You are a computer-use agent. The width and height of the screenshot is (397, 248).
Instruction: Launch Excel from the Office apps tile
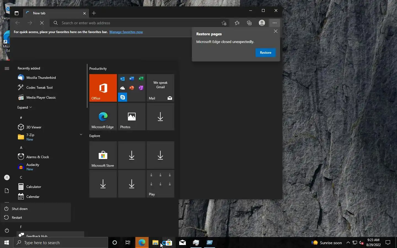(x=141, y=79)
